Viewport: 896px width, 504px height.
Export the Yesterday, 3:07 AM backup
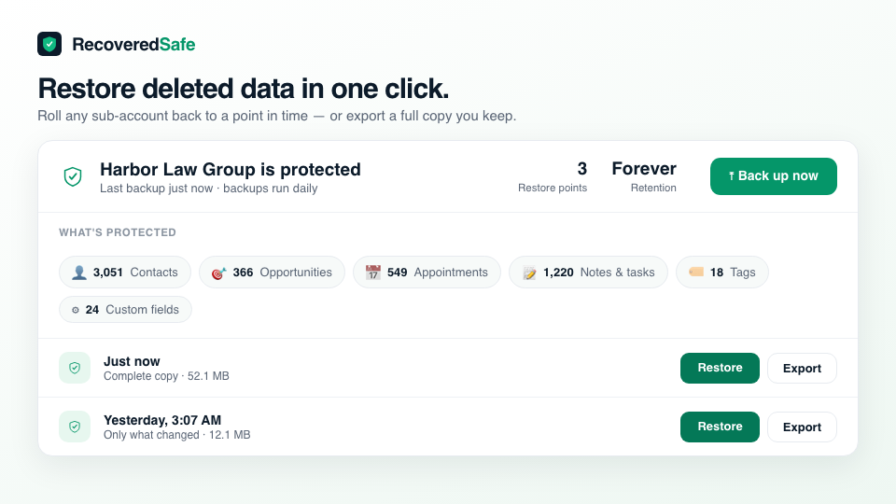click(x=802, y=427)
